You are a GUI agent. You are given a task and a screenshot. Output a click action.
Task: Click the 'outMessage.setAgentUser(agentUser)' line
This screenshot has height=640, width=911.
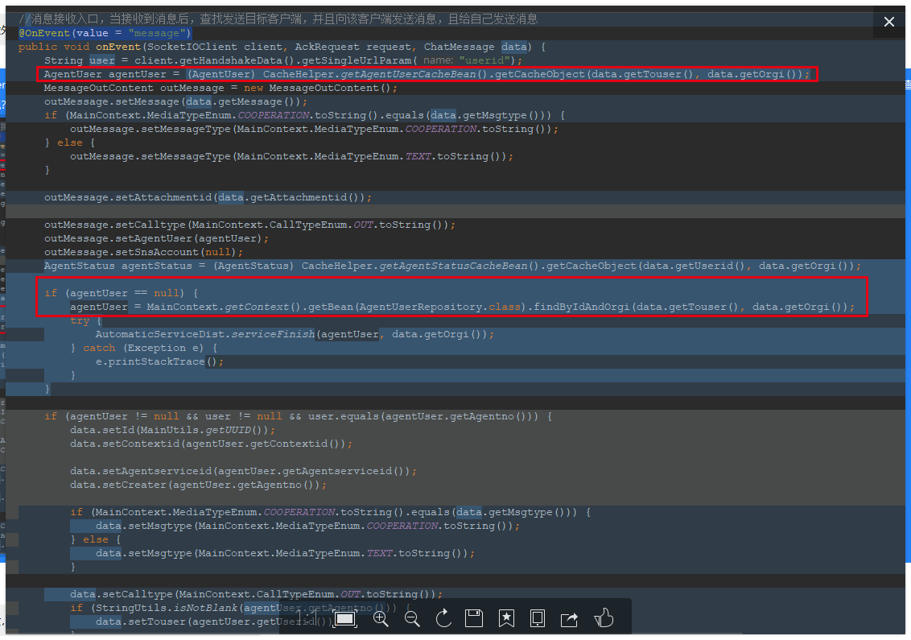[x=156, y=238]
